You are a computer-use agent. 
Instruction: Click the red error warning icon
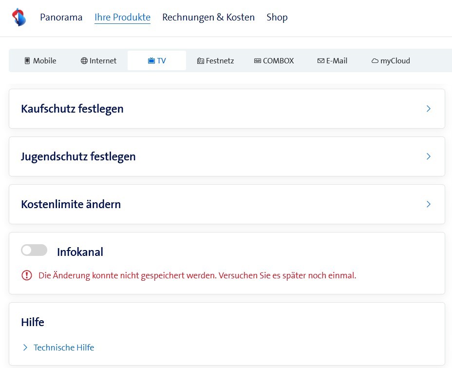pos(27,275)
